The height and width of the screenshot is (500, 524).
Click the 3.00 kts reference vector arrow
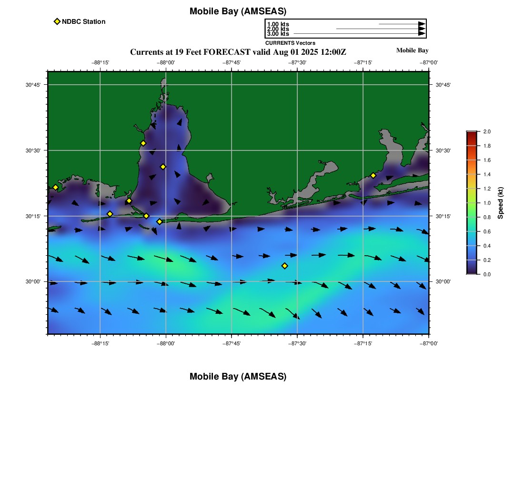coord(359,33)
